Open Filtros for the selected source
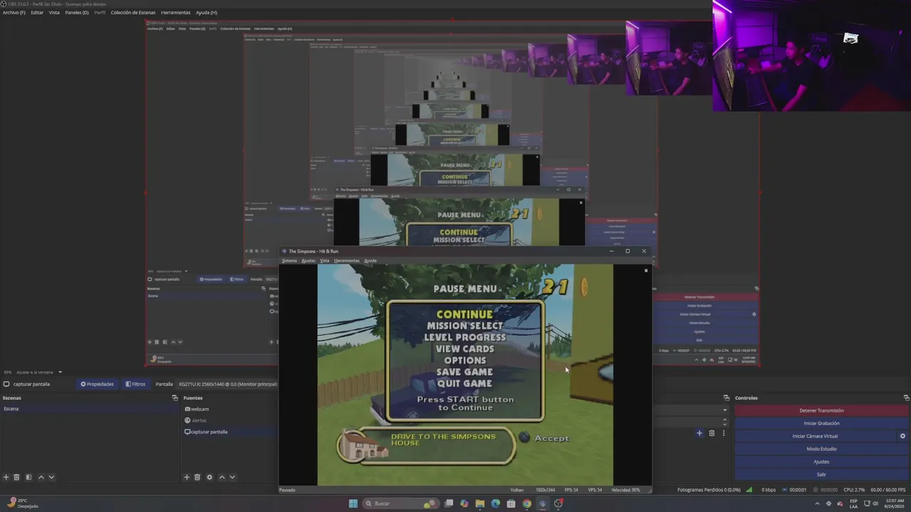This screenshot has height=512, width=911. coord(135,384)
